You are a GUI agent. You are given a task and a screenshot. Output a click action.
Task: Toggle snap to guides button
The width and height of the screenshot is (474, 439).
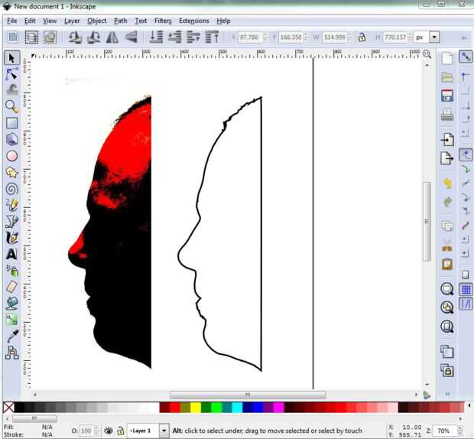[466, 304]
